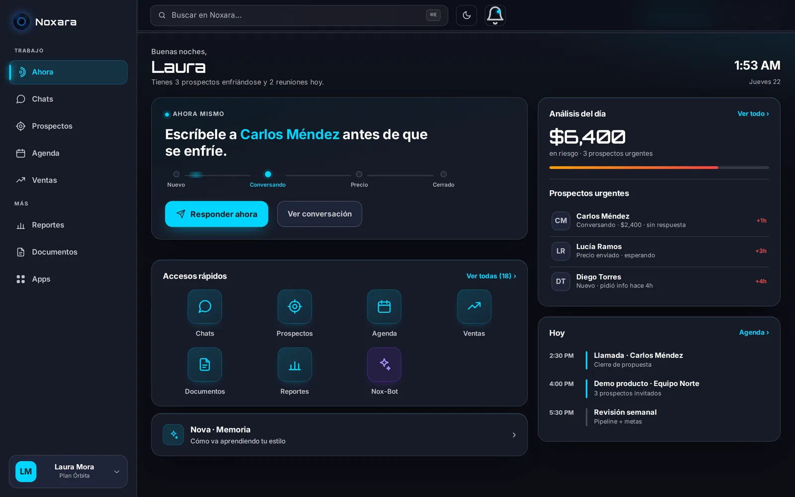The height and width of the screenshot is (497, 795).
Task: Open Carlos Méndez urgent prospect row
Action: (x=659, y=221)
